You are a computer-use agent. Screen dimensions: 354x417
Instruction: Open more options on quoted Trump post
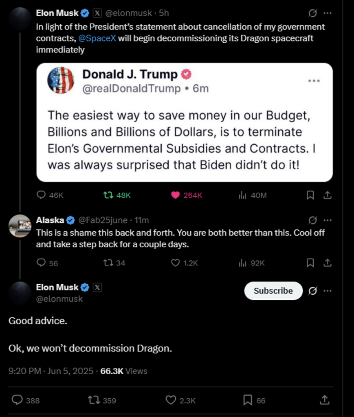tap(314, 81)
